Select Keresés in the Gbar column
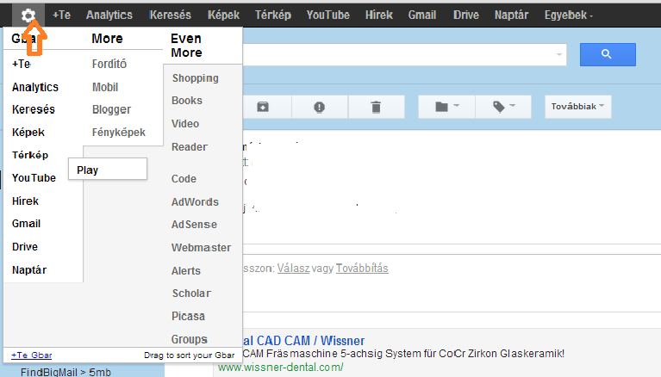 tap(34, 109)
